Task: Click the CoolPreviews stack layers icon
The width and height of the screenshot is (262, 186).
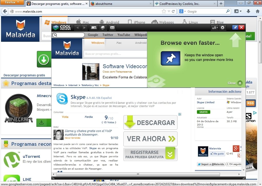Action: [103, 28]
